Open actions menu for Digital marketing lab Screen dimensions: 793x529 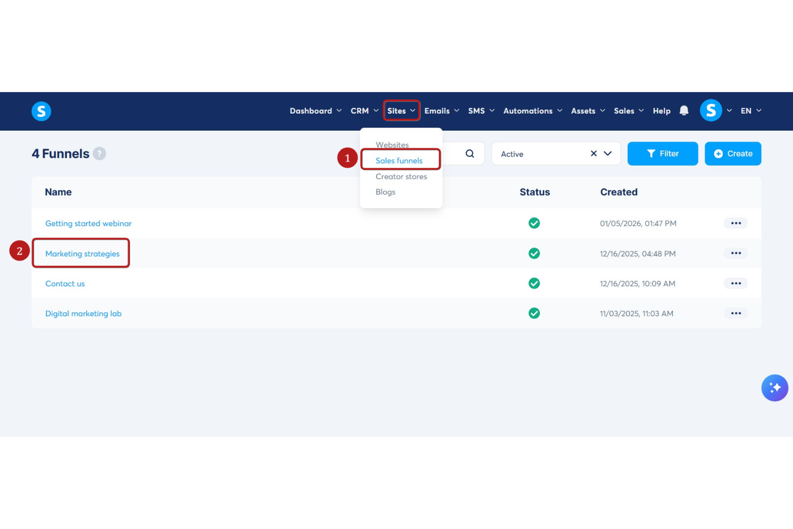pyautogui.click(x=736, y=313)
